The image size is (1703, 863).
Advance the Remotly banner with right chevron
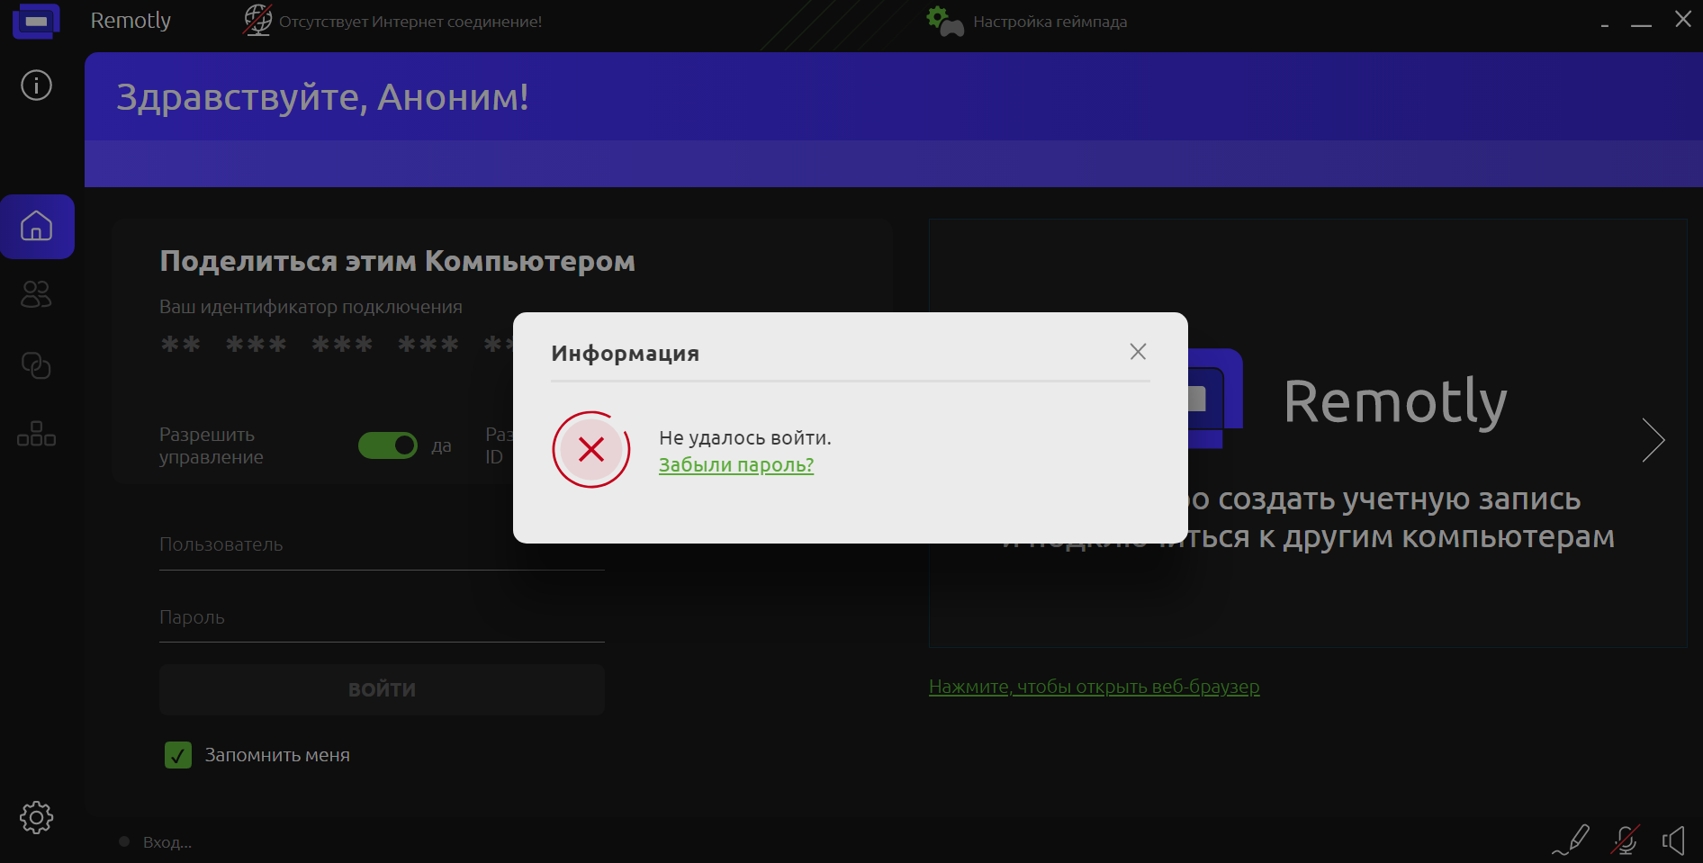coord(1653,440)
